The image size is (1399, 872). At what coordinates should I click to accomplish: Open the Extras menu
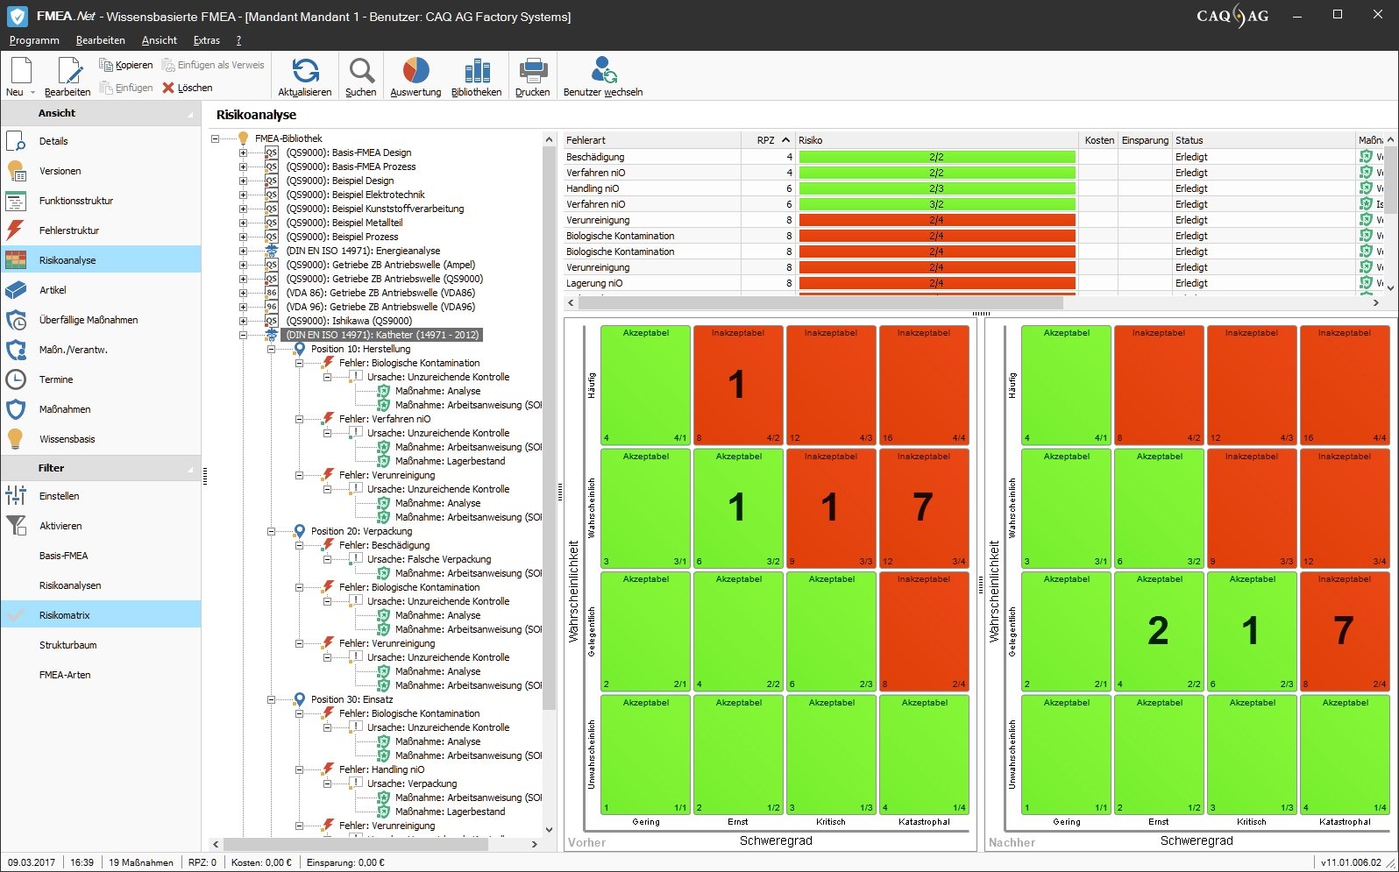[x=207, y=40]
